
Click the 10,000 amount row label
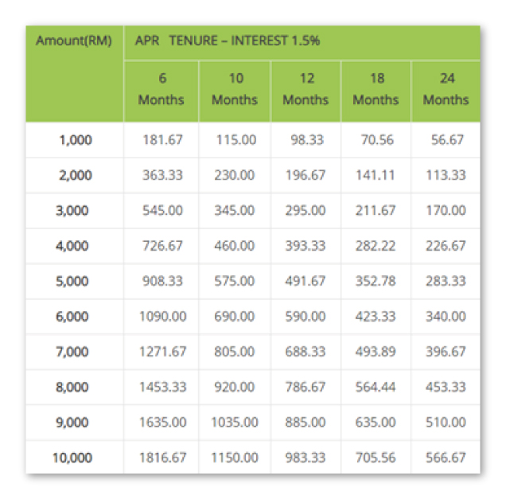pyautogui.click(x=72, y=458)
